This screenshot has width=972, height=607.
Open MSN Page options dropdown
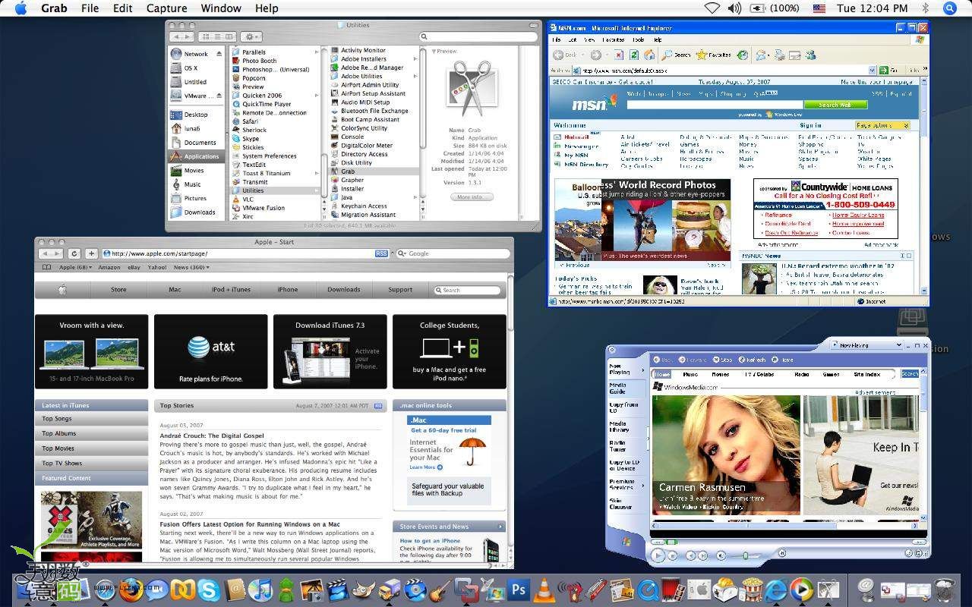tap(882, 125)
